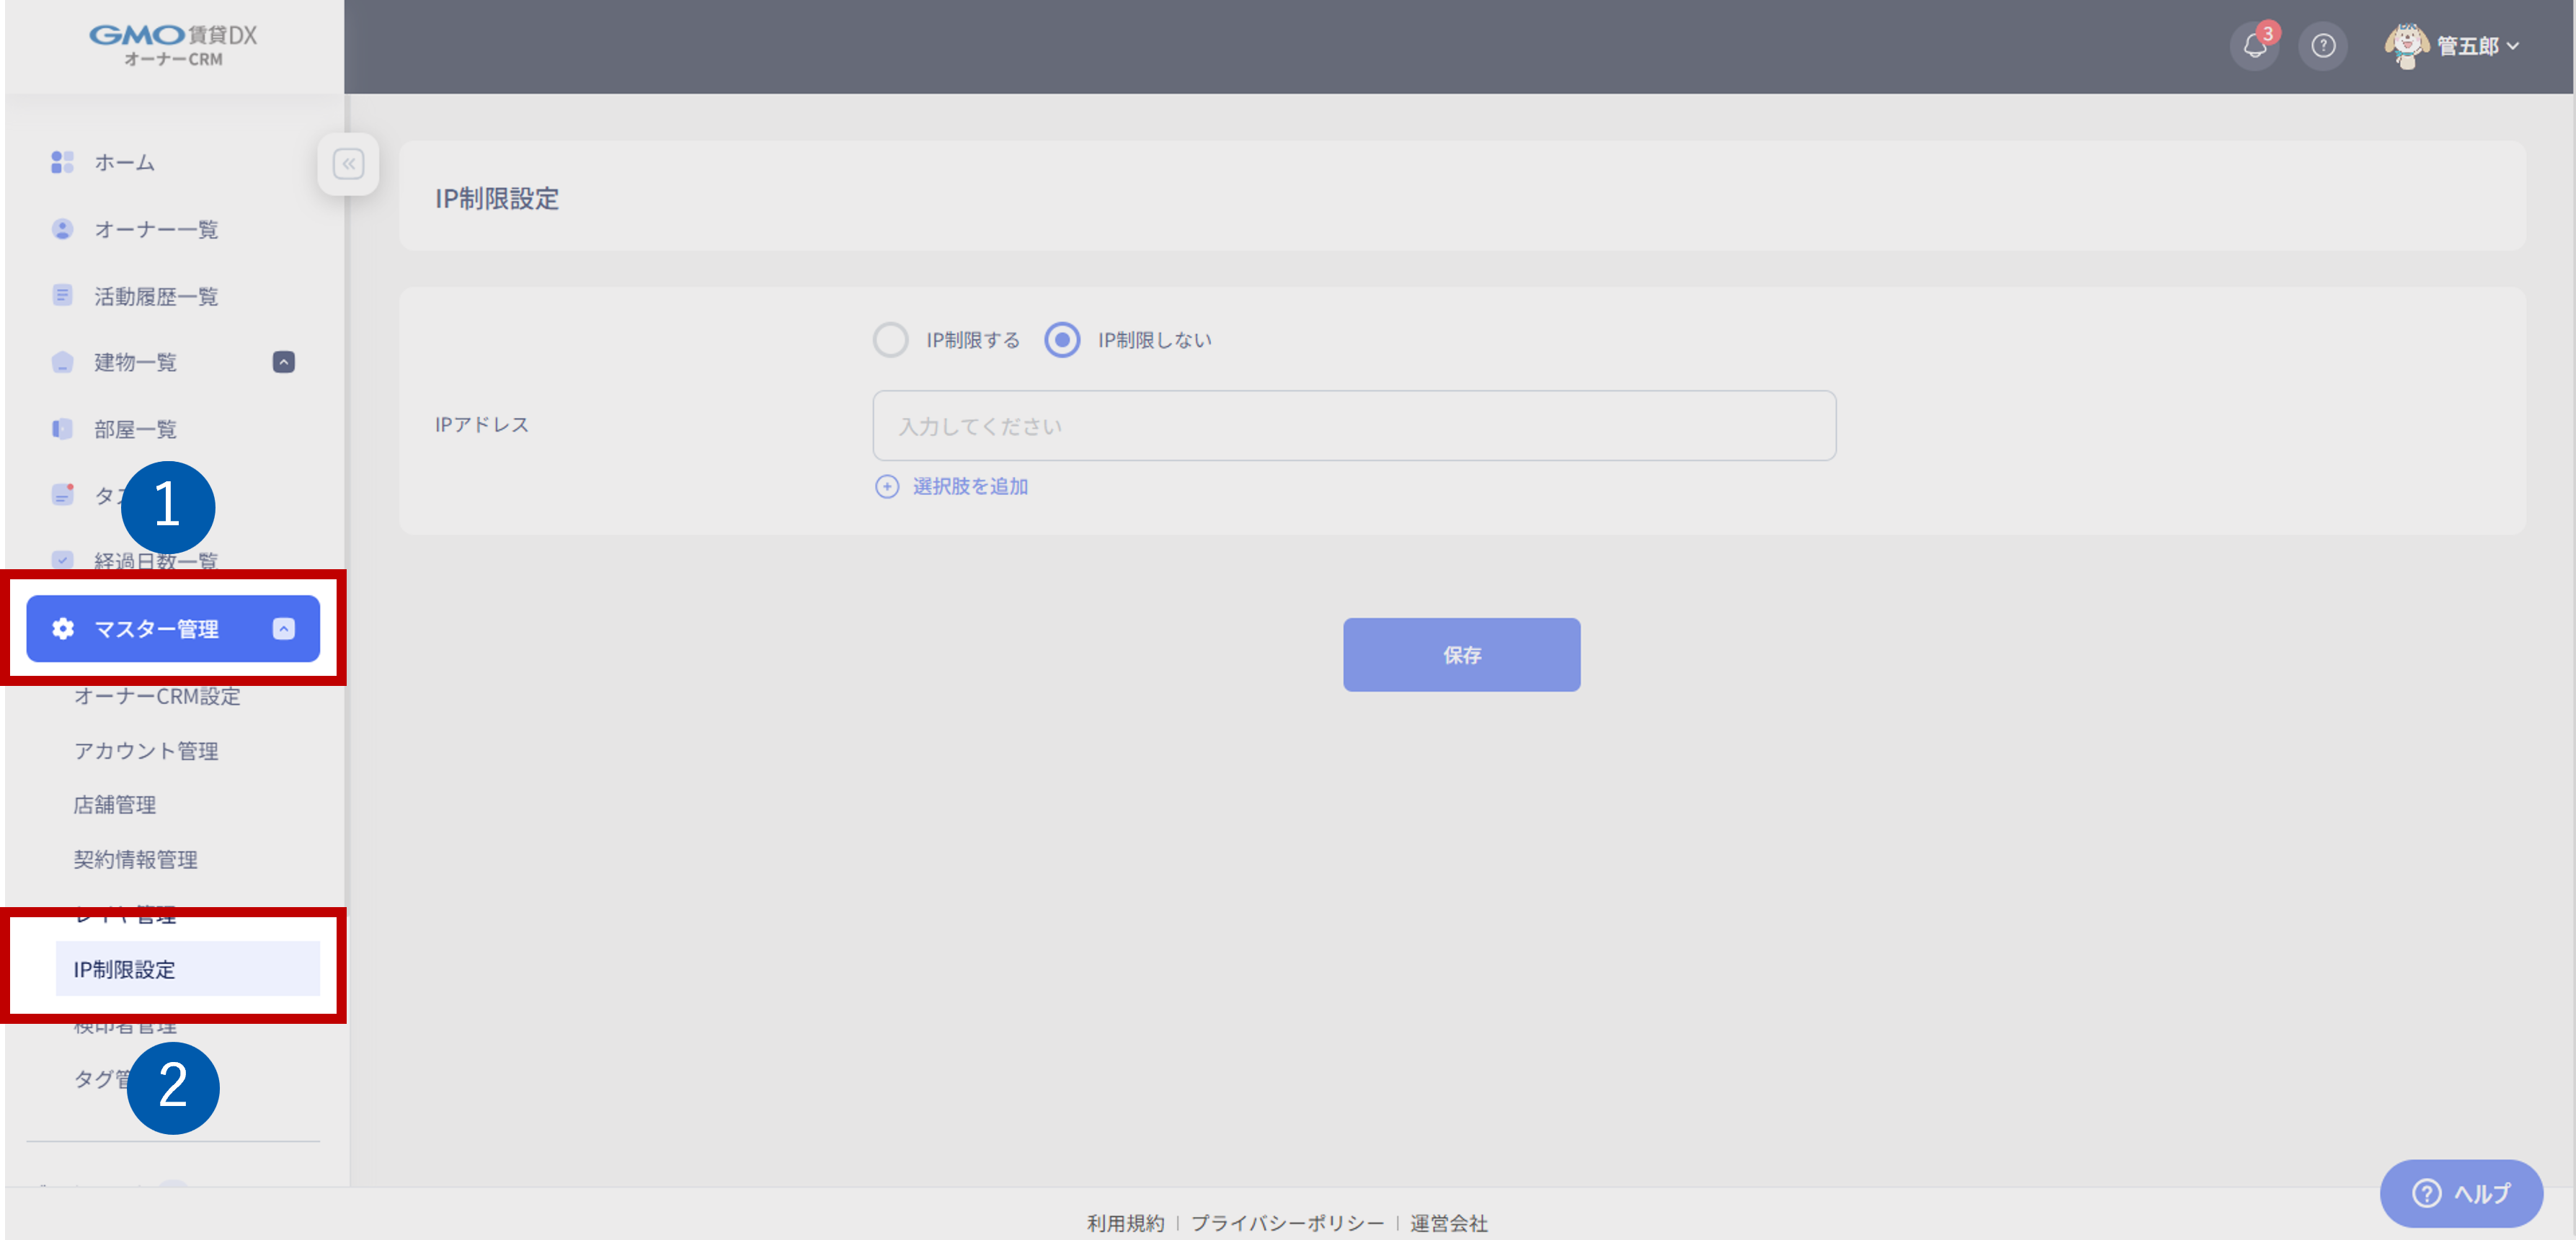Click the IPアドレス input field

(x=1354, y=426)
